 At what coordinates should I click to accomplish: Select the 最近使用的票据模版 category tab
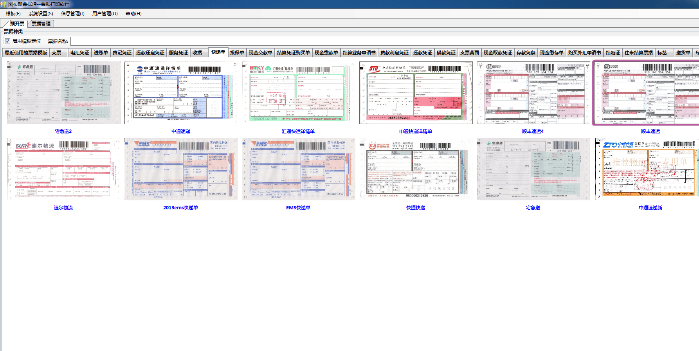click(x=26, y=53)
